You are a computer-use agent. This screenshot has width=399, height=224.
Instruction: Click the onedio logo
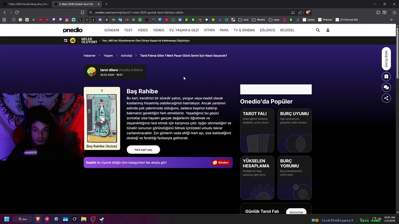point(73,30)
